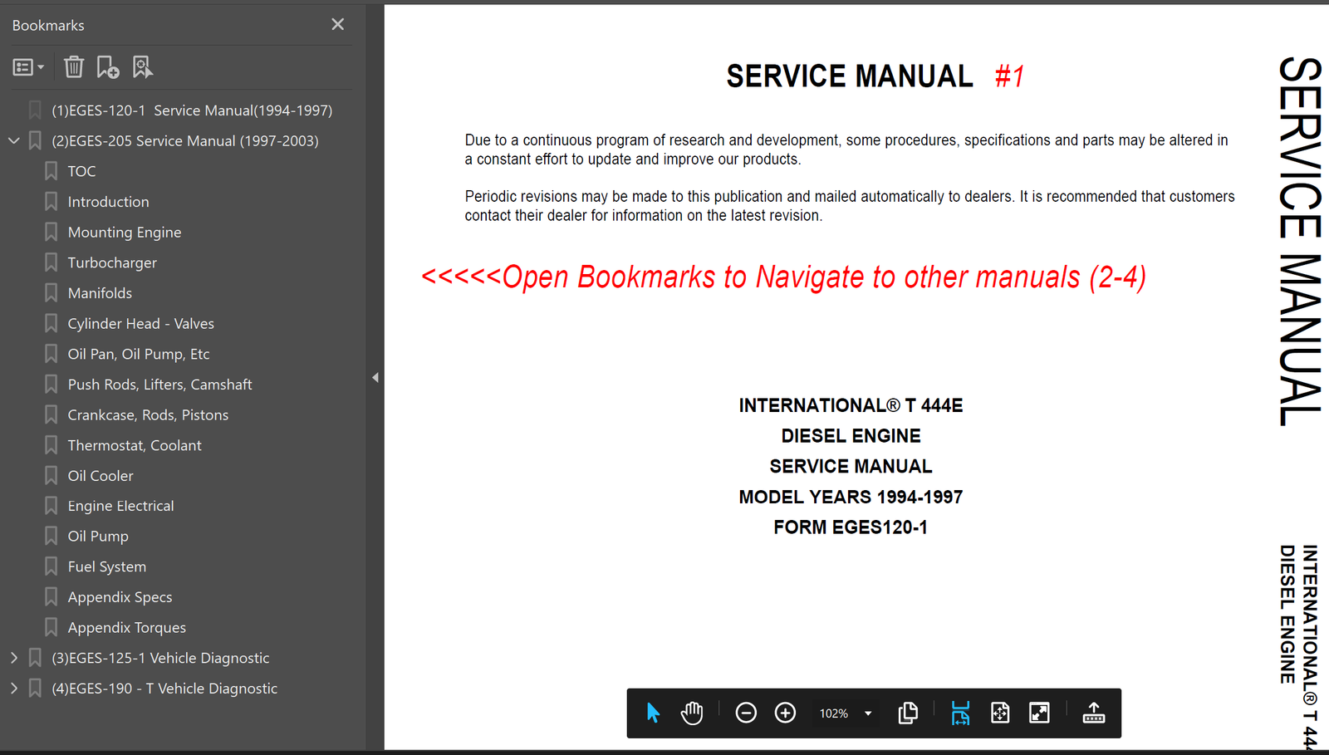Viewport: 1329px width, 755px height.
Task: Select Push Rods, Lifters, Camshaft bookmark
Action: click(159, 385)
